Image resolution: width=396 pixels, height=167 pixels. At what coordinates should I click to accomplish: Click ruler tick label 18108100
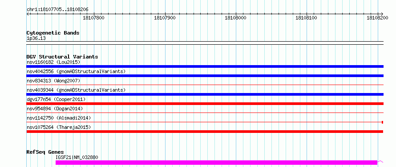click(306, 18)
